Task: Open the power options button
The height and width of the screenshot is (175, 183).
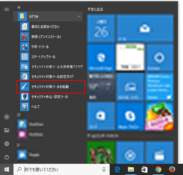Action: pos(7,157)
